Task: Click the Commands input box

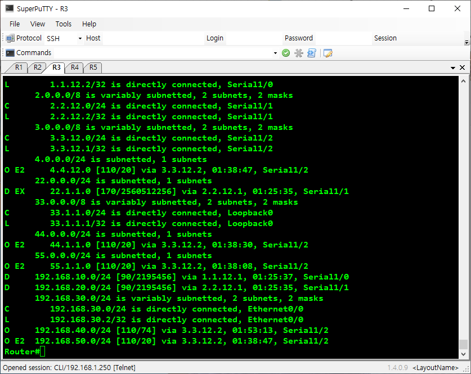Action: [x=163, y=53]
